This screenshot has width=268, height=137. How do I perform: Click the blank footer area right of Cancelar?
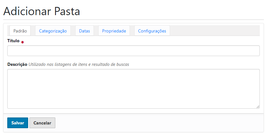click(158, 123)
